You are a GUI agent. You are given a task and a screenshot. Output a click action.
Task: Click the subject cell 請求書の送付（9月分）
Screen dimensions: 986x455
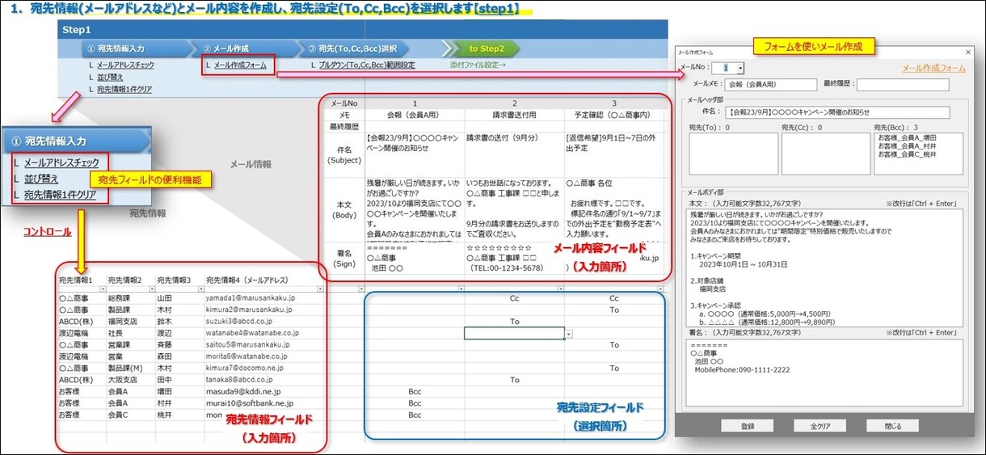[514, 155]
